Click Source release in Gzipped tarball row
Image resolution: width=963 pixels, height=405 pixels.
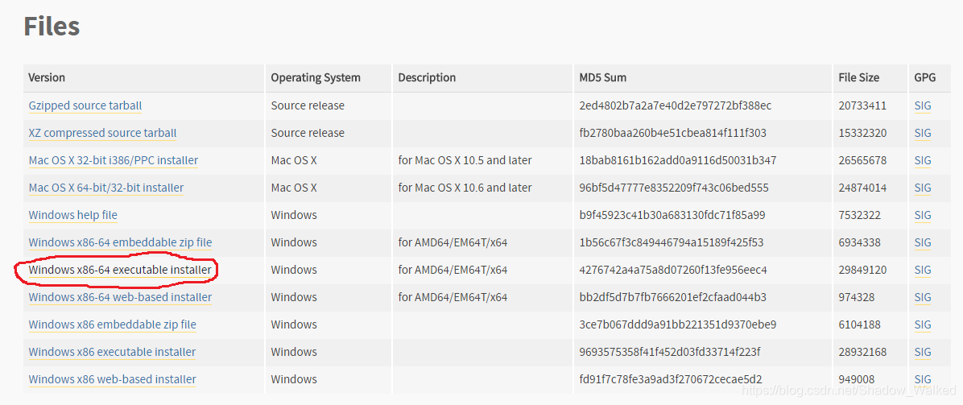click(x=308, y=105)
